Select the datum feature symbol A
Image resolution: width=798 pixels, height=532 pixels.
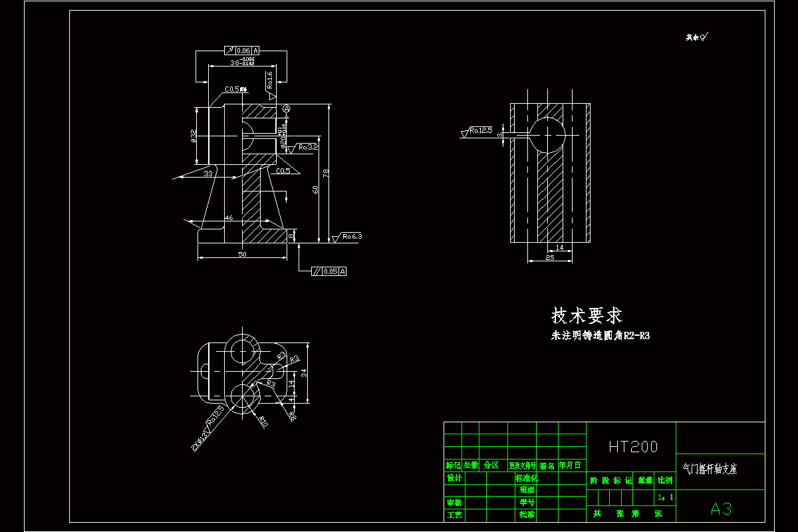[286, 109]
